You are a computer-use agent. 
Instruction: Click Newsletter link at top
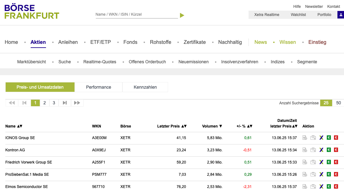[314, 7]
